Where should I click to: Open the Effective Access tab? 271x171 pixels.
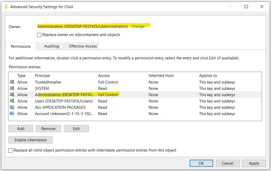click(83, 46)
